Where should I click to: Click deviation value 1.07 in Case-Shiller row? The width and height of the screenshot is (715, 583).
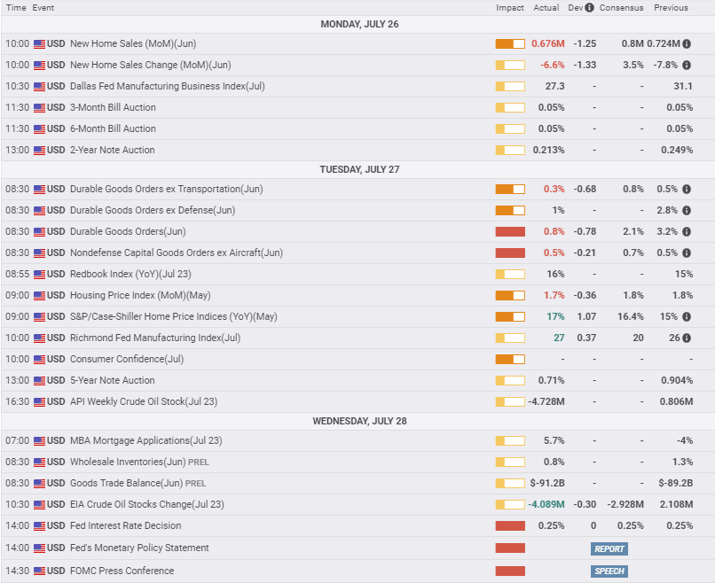coord(586,316)
